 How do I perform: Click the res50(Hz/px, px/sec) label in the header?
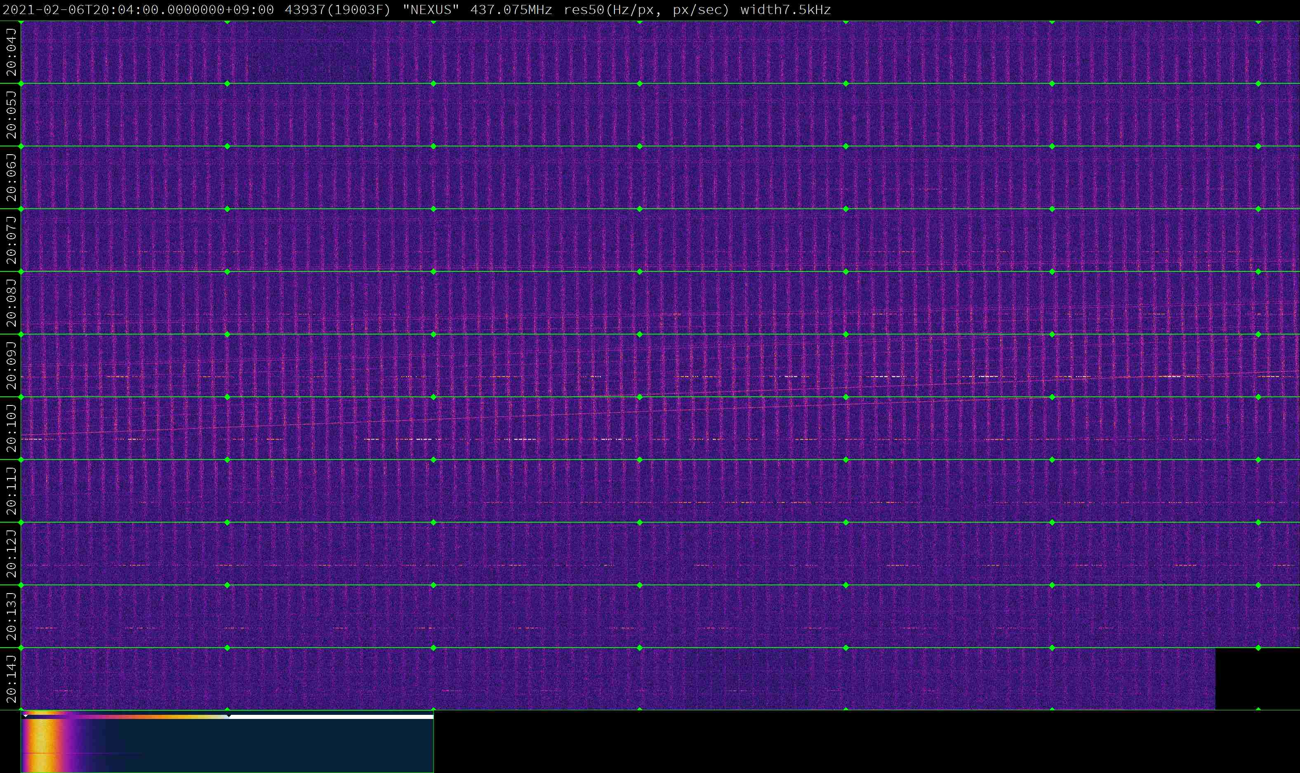pos(646,10)
